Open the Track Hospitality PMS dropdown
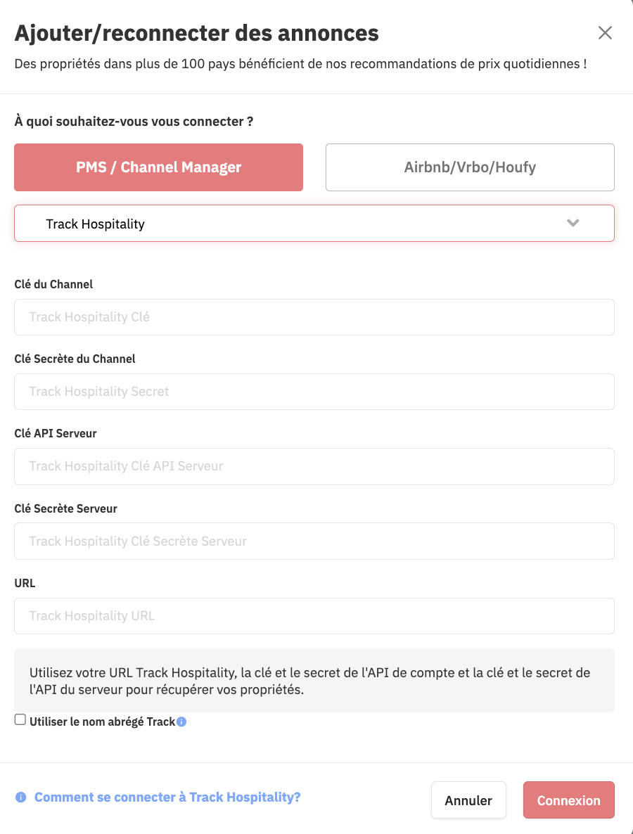This screenshot has width=633, height=834. point(314,224)
